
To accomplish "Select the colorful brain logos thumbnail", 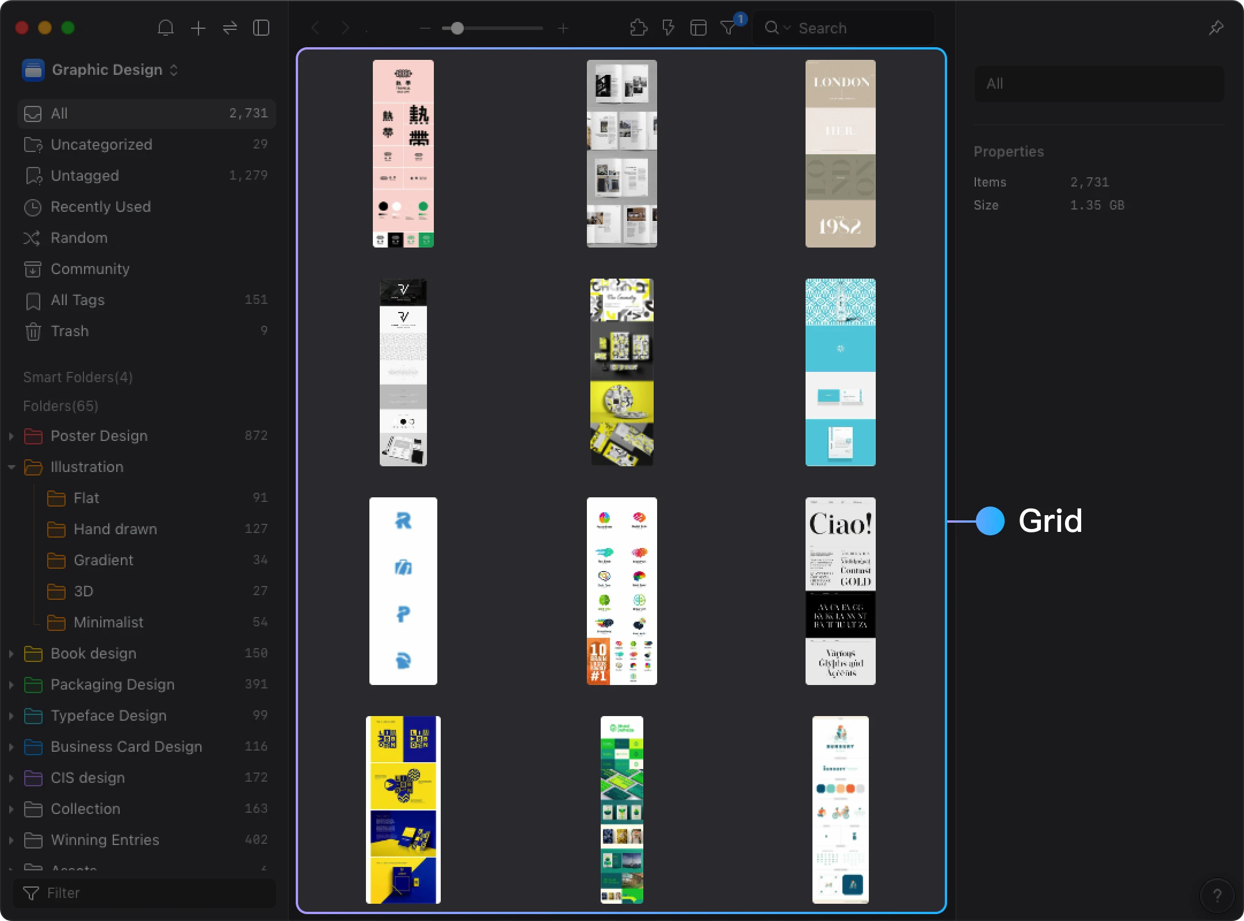I will point(621,591).
